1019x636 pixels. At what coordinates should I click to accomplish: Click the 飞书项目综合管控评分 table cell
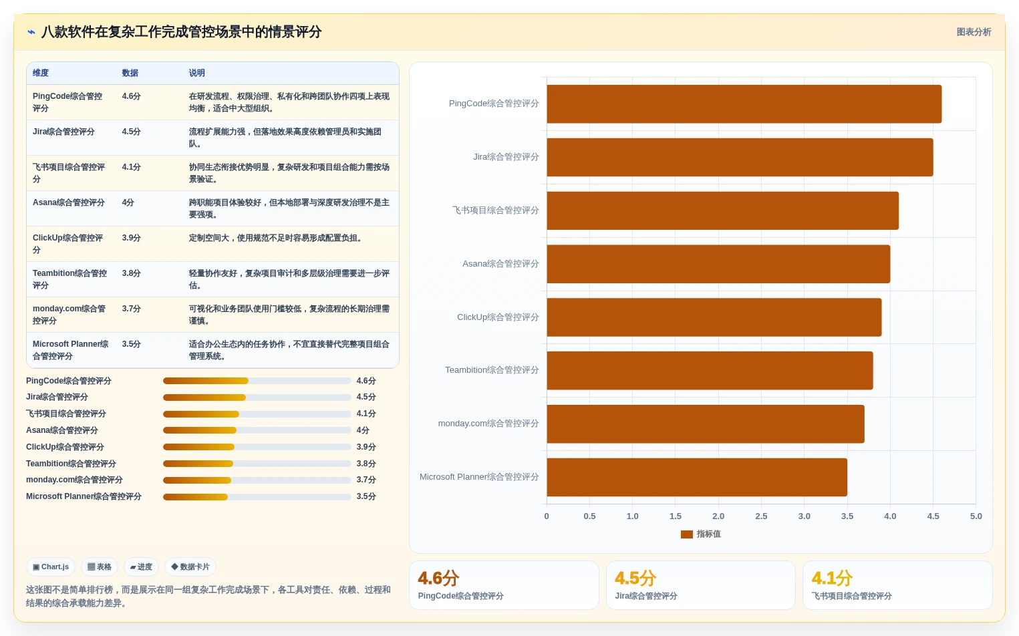[x=70, y=173]
